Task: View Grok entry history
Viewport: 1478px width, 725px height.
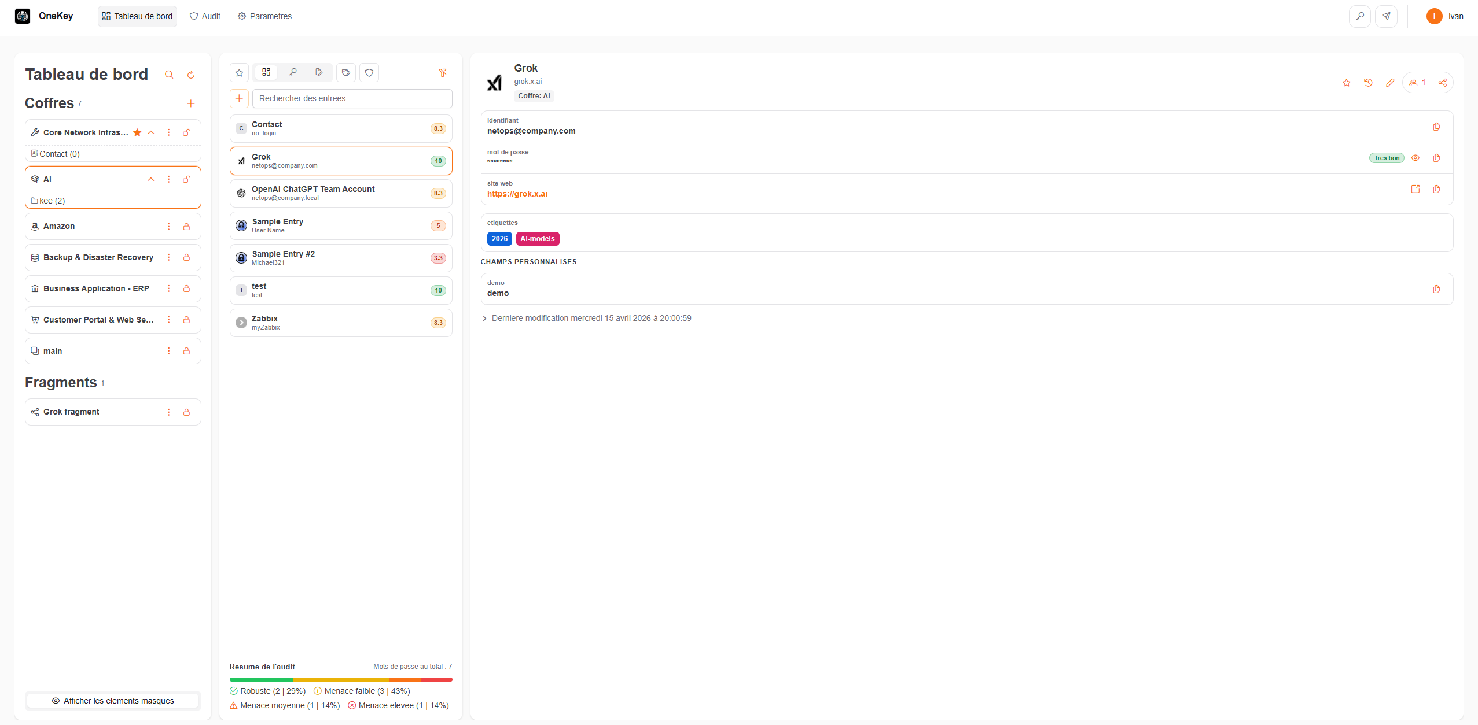Action: point(1369,83)
